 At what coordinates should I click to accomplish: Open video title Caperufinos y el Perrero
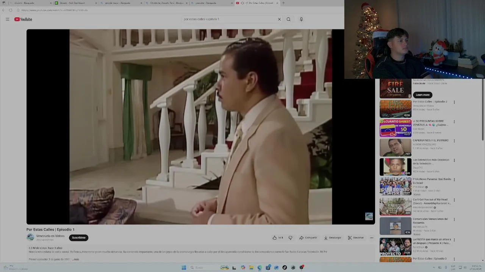(430, 141)
